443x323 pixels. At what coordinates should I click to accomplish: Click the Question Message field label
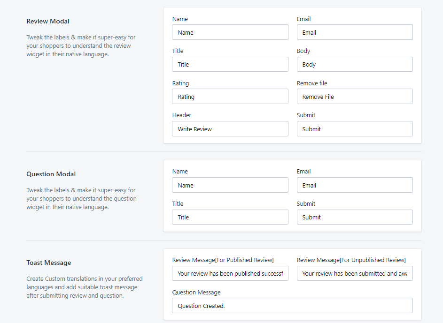196,293
